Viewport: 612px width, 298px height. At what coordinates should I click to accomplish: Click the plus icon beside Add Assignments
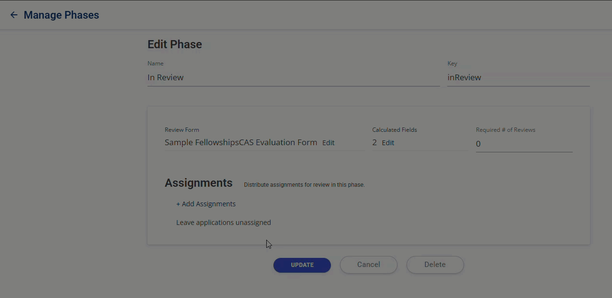pos(178,204)
